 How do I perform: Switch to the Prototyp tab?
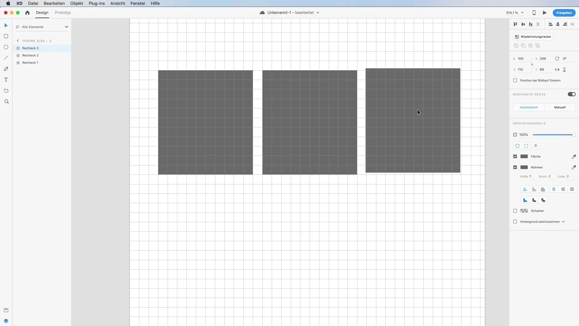(x=63, y=13)
